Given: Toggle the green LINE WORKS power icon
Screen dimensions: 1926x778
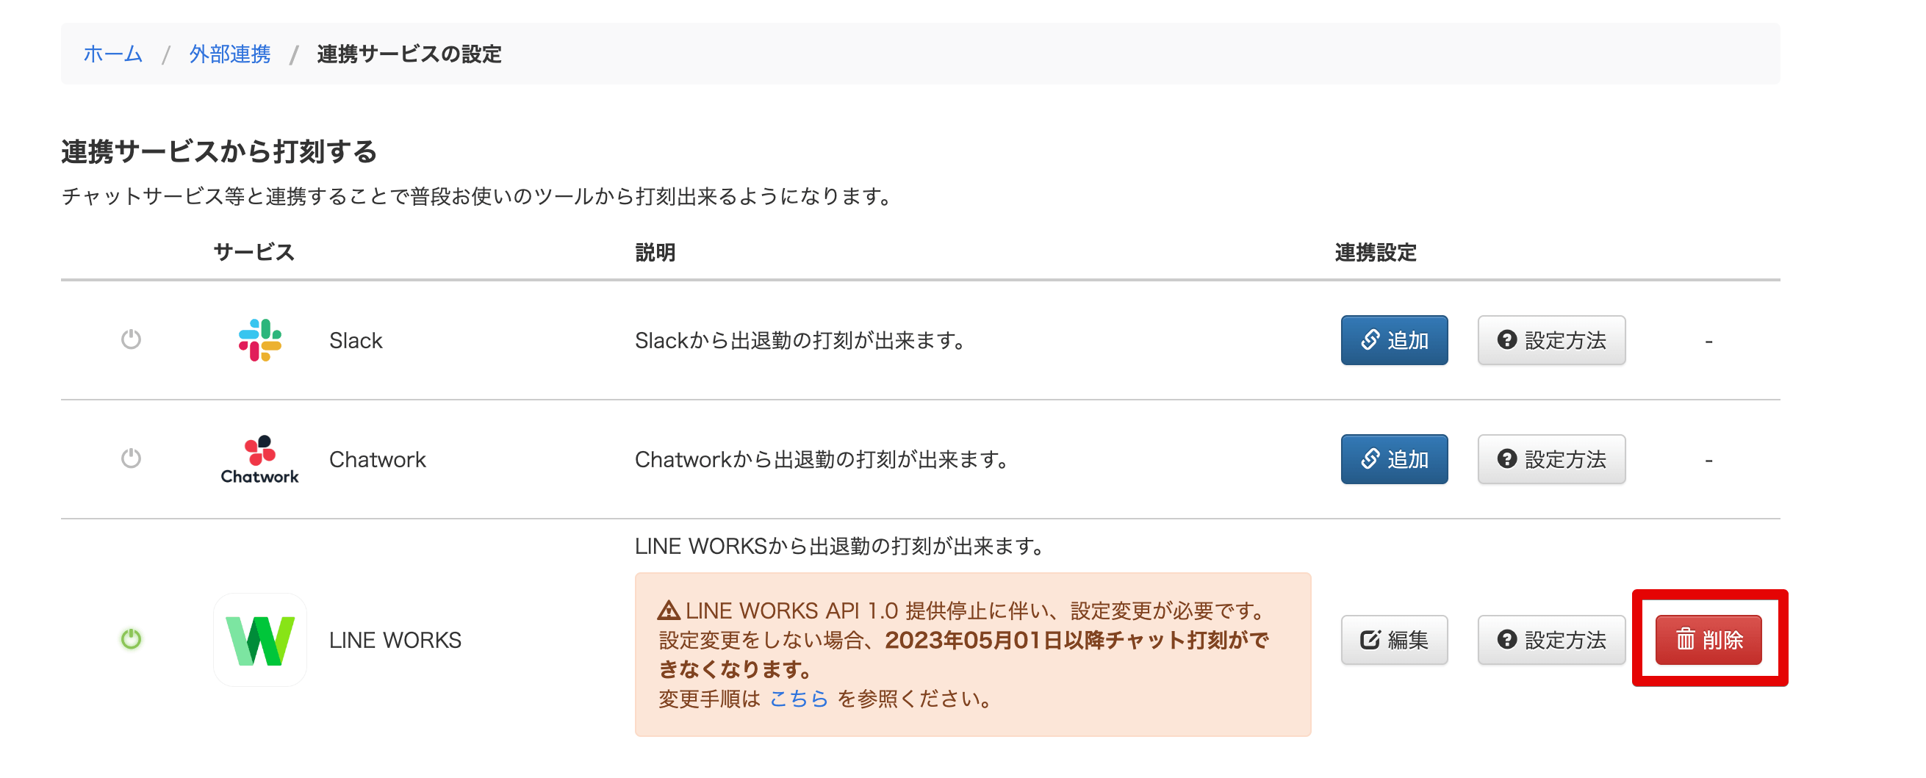Looking at the screenshot, I should point(131,639).
